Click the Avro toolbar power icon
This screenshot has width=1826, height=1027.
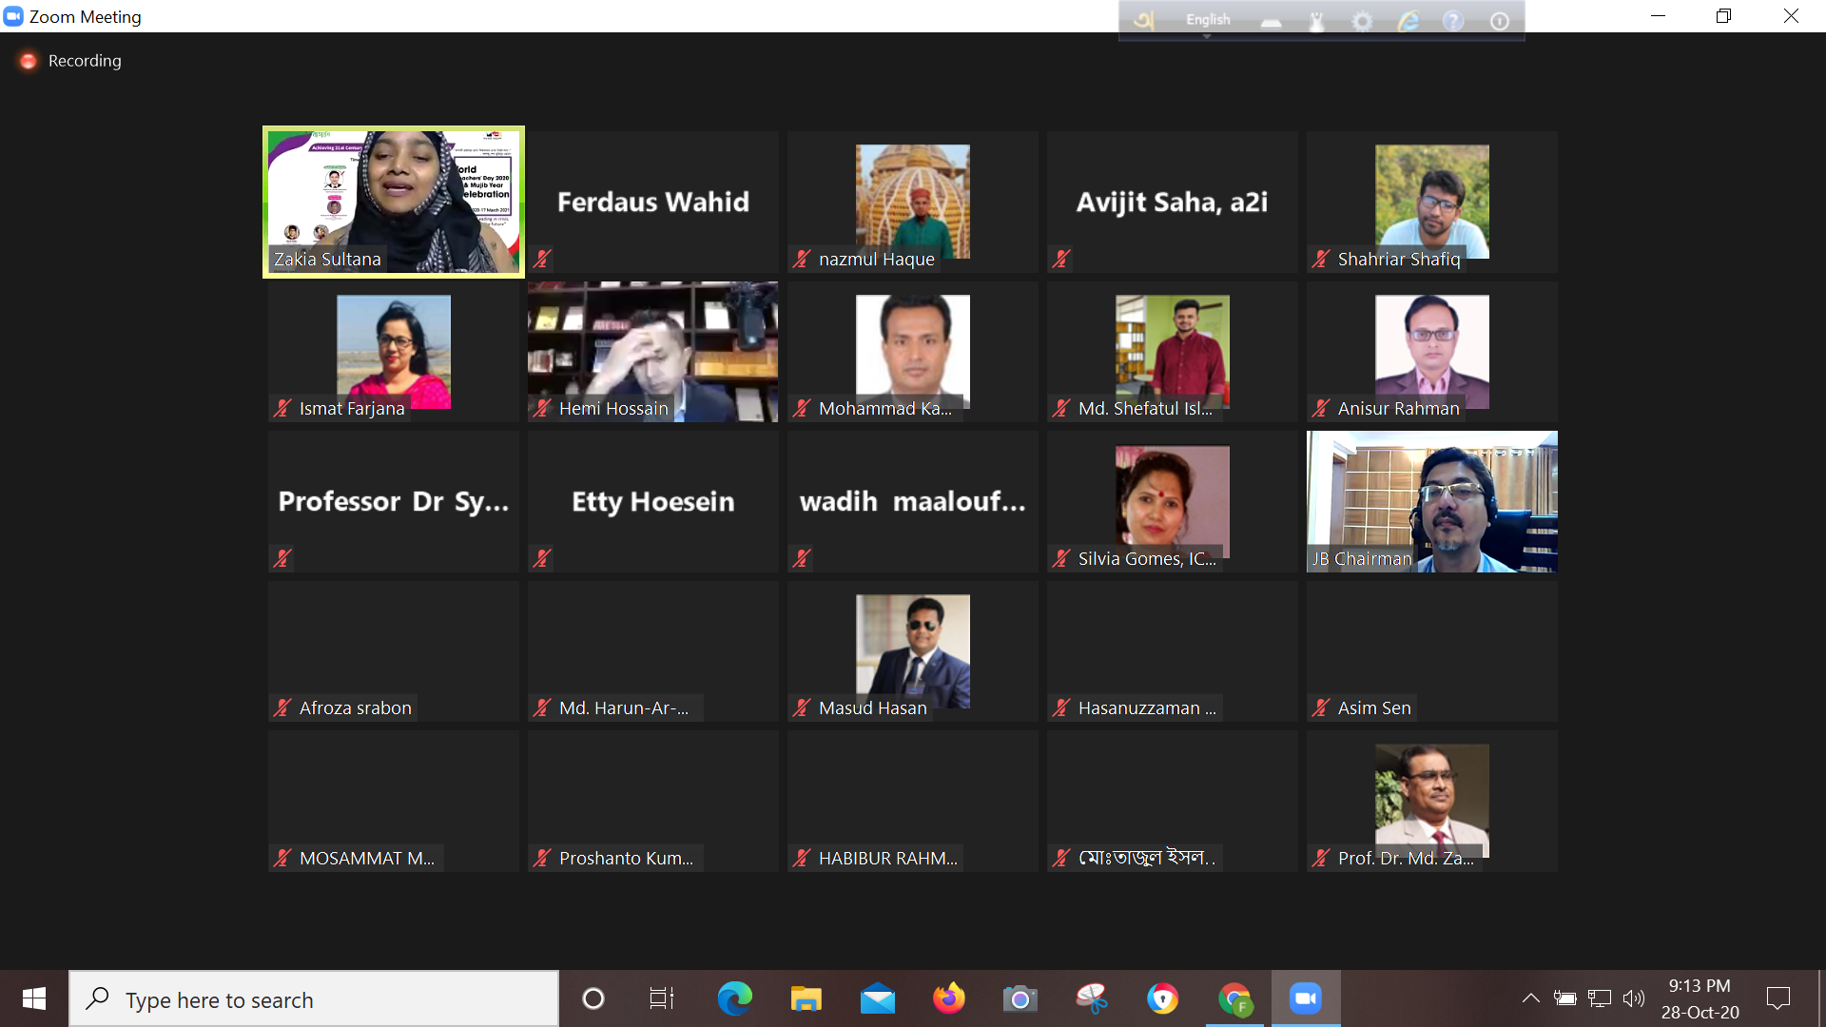[1500, 21]
